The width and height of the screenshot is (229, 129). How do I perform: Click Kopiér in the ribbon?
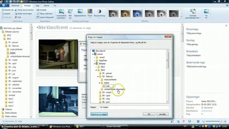(6, 14)
